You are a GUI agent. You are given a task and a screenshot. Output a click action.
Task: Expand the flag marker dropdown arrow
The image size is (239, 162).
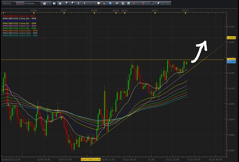pos(88,3)
